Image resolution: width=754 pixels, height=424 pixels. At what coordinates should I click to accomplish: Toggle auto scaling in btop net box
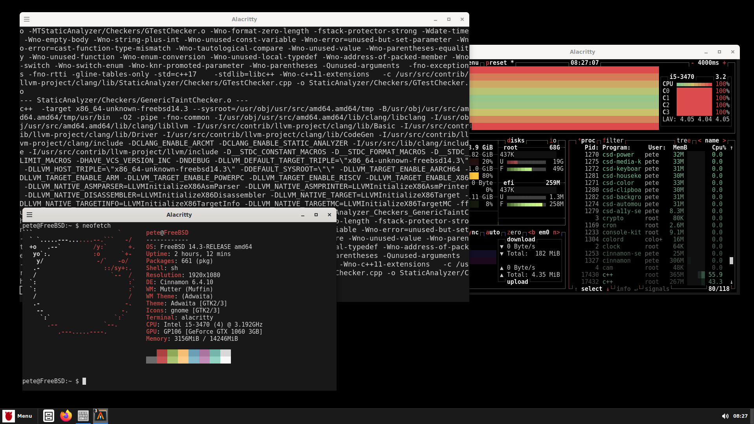pos(492,232)
